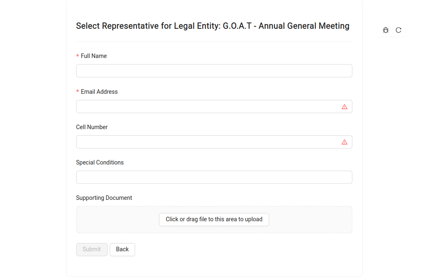Click the Submit button

(91, 250)
